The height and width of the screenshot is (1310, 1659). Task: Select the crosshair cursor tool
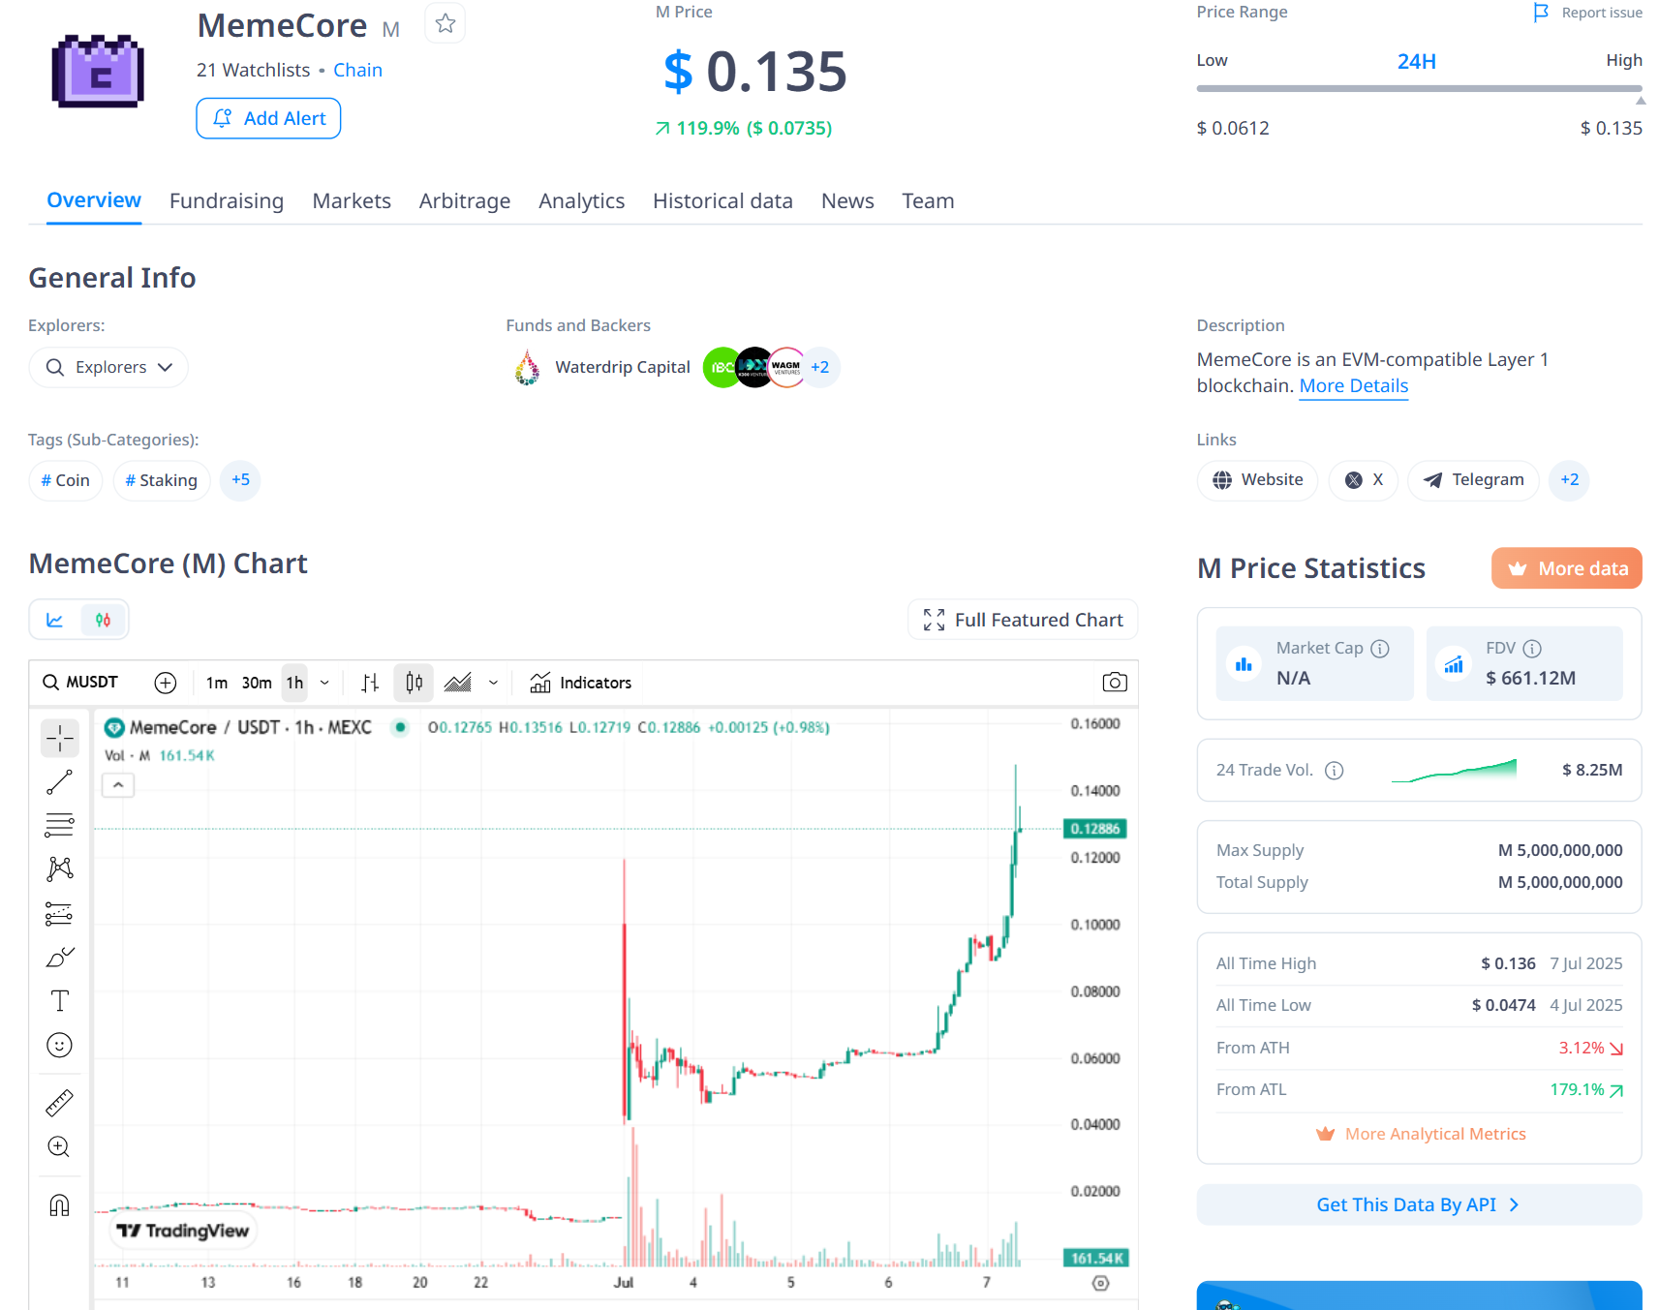[x=60, y=738]
